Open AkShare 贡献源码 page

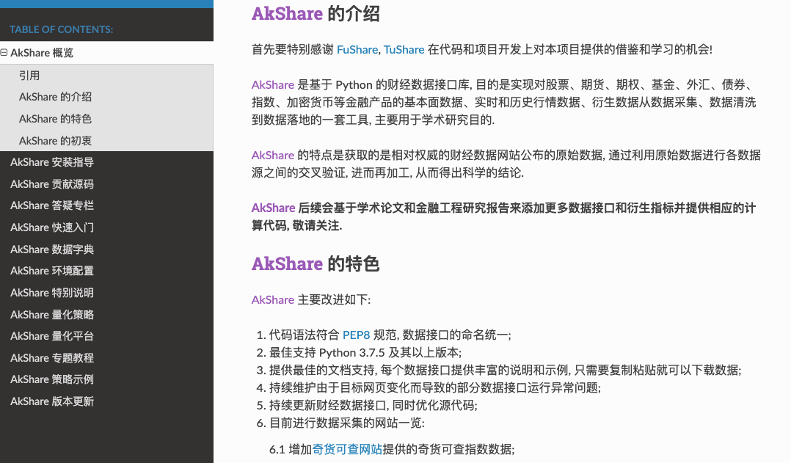pyautogui.click(x=52, y=184)
